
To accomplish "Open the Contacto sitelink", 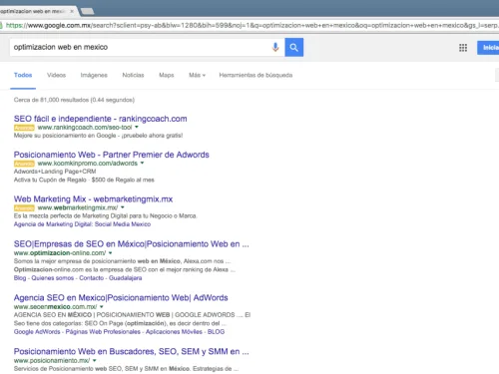I will click(92, 278).
